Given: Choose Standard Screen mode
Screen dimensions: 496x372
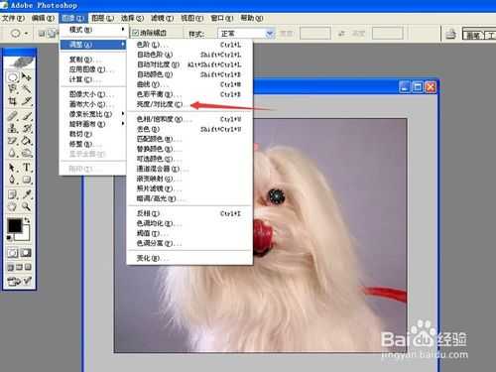Looking at the screenshot, I should point(10,267).
